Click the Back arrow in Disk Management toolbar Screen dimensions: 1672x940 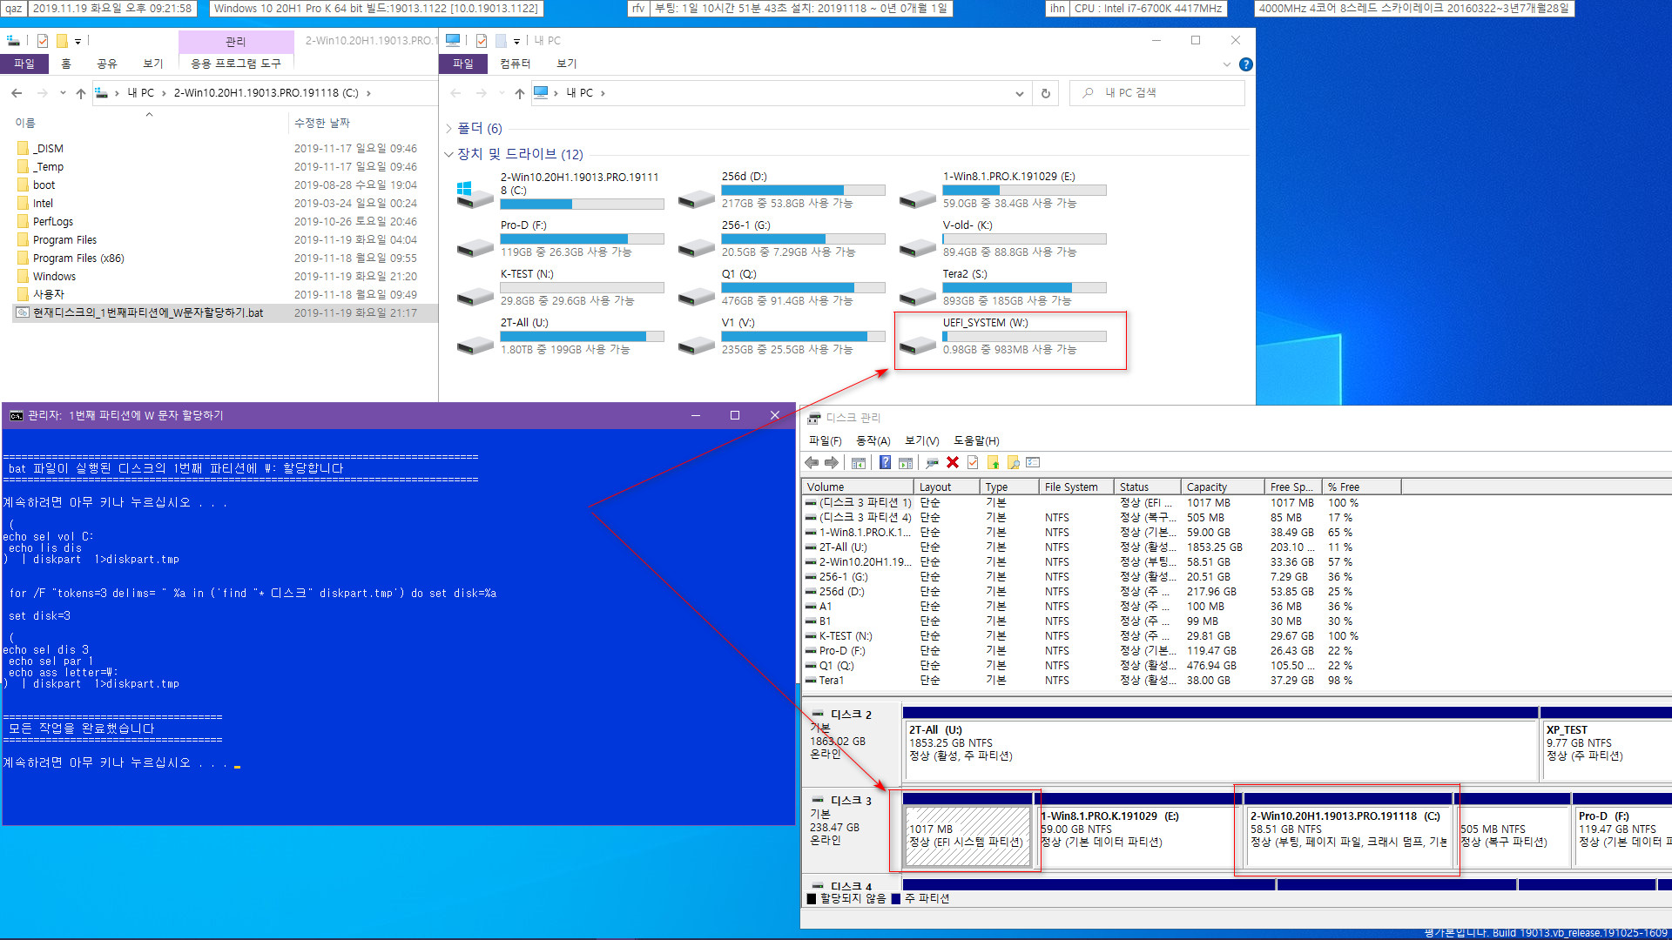tap(812, 462)
